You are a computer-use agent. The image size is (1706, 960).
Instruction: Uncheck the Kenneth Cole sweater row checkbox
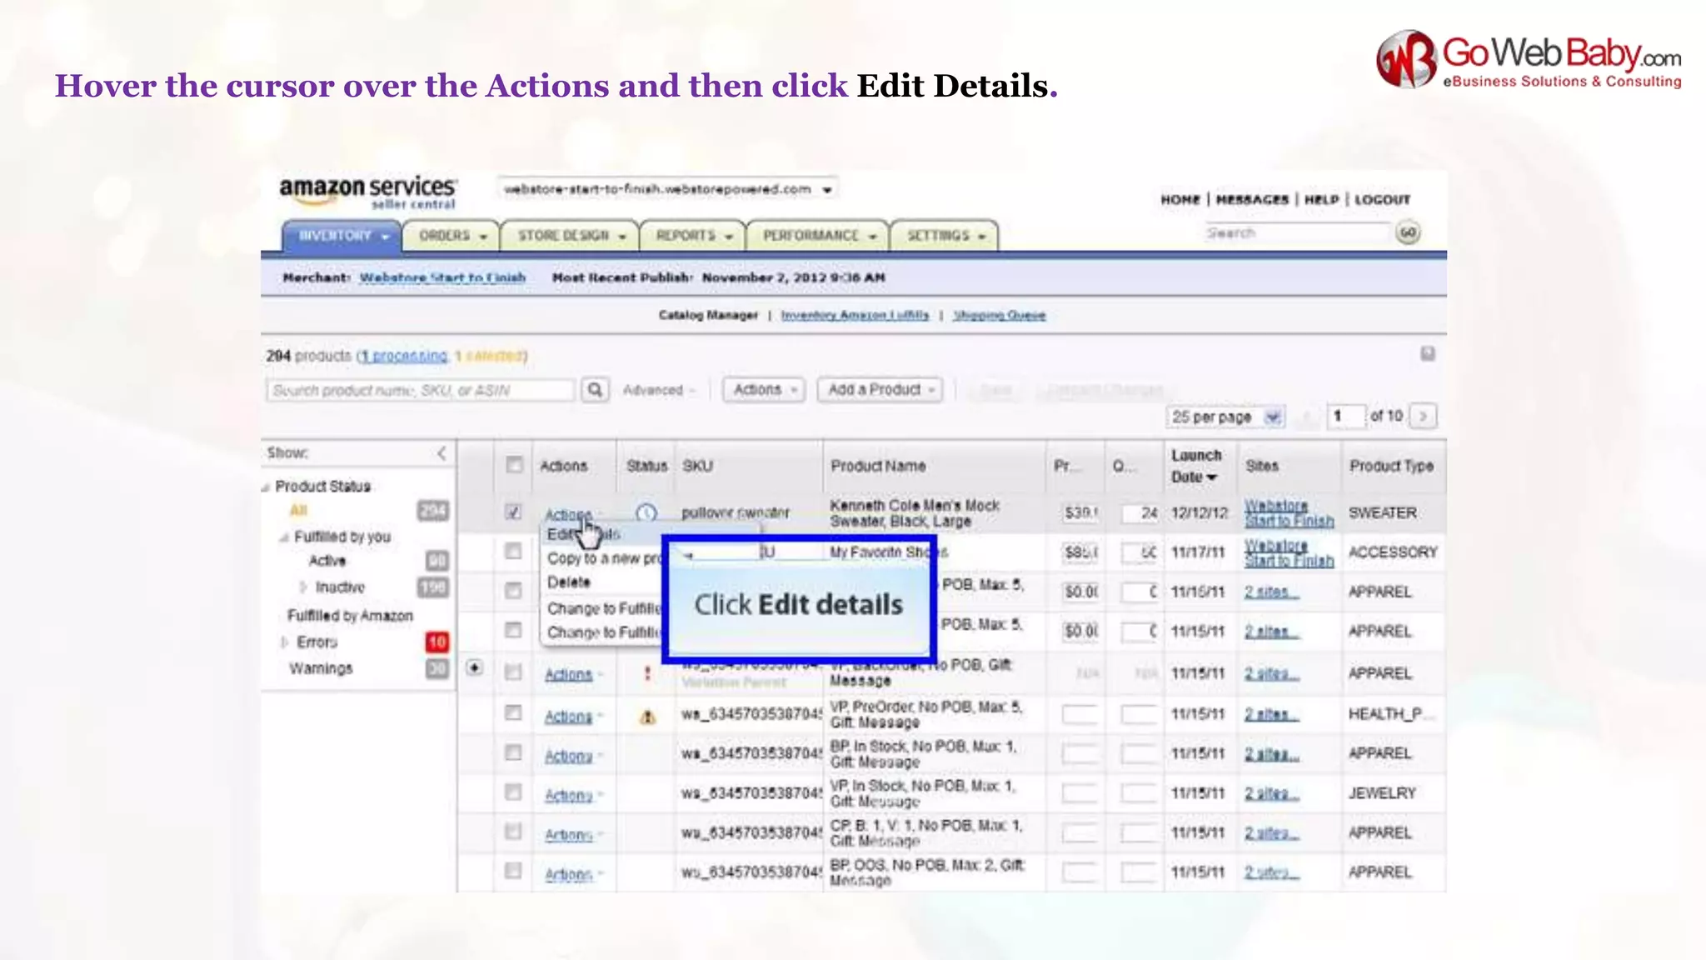513,512
